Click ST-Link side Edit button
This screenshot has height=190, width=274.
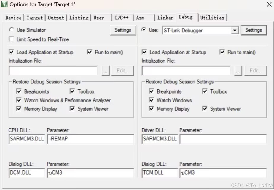coord(256,71)
